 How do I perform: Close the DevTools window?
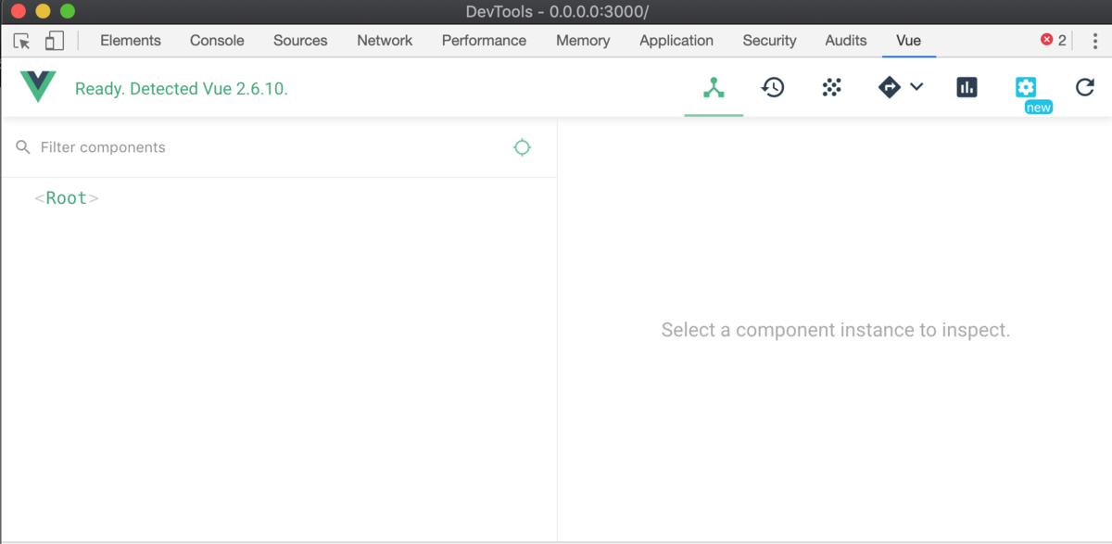point(19,12)
